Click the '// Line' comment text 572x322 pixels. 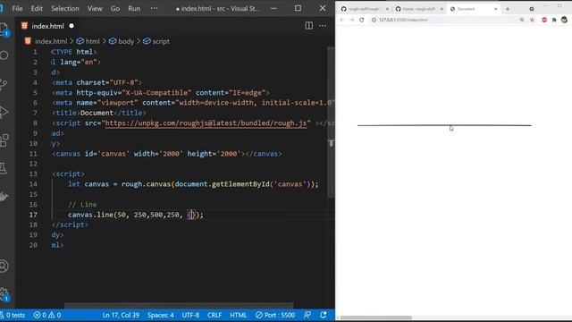(82, 205)
